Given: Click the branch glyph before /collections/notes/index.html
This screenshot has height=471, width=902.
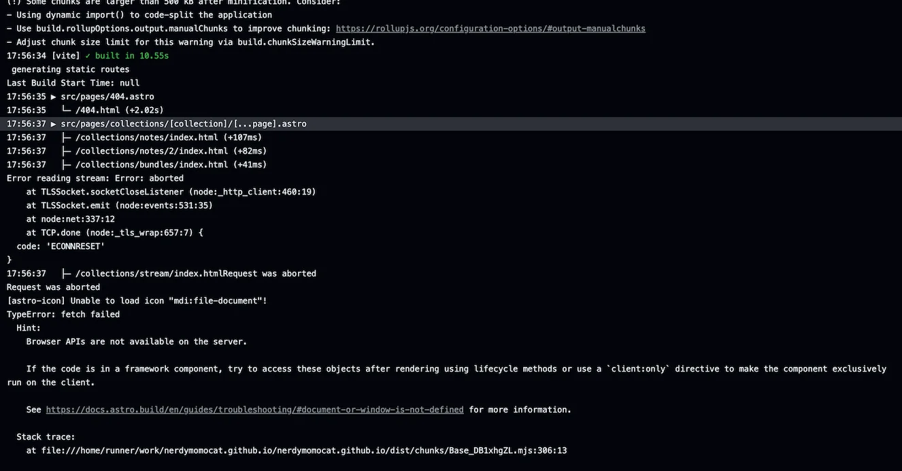Looking at the screenshot, I should tap(66, 137).
